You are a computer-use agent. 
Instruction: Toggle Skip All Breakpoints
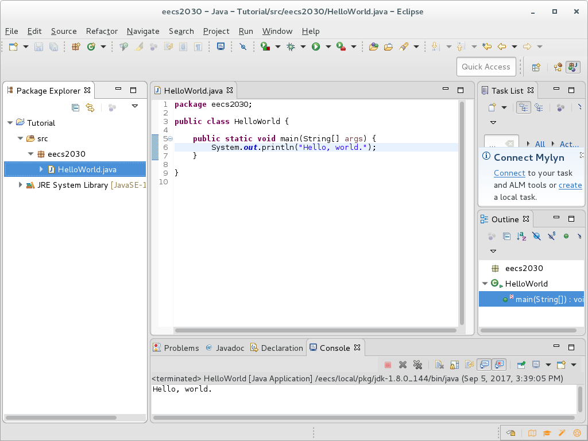click(243, 47)
